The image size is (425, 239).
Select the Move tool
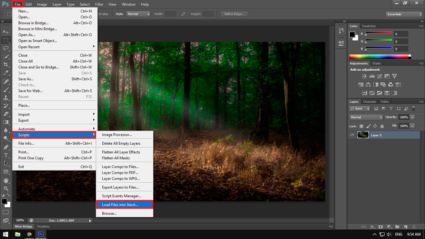tap(6, 32)
